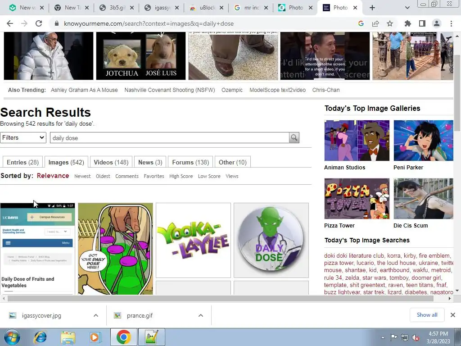
Task: Open the Windows Start menu
Action: tap(12, 337)
